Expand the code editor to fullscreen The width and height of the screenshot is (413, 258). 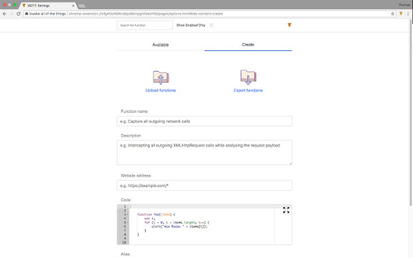(286, 210)
